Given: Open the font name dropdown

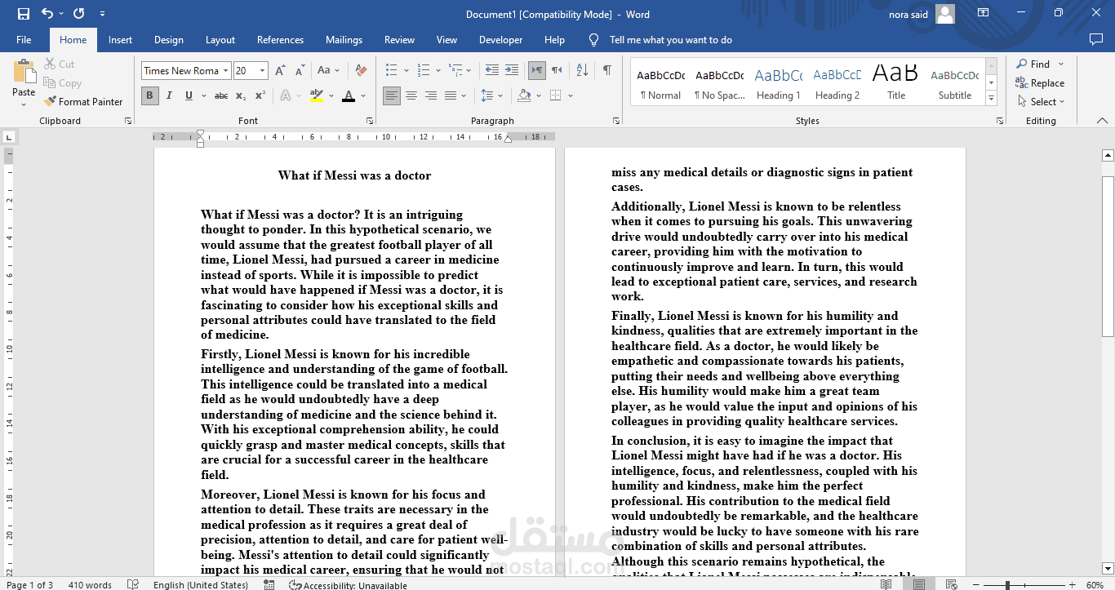Looking at the screenshot, I should click(x=225, y=71).
